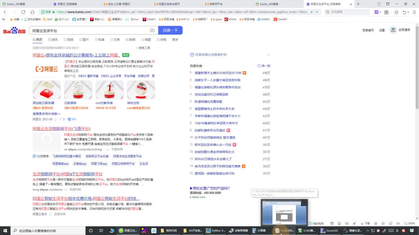The width and height of the screenshot is (419, 235).
Task: Click the browser quick search box 点此搜索
Action: click(347, 12)
